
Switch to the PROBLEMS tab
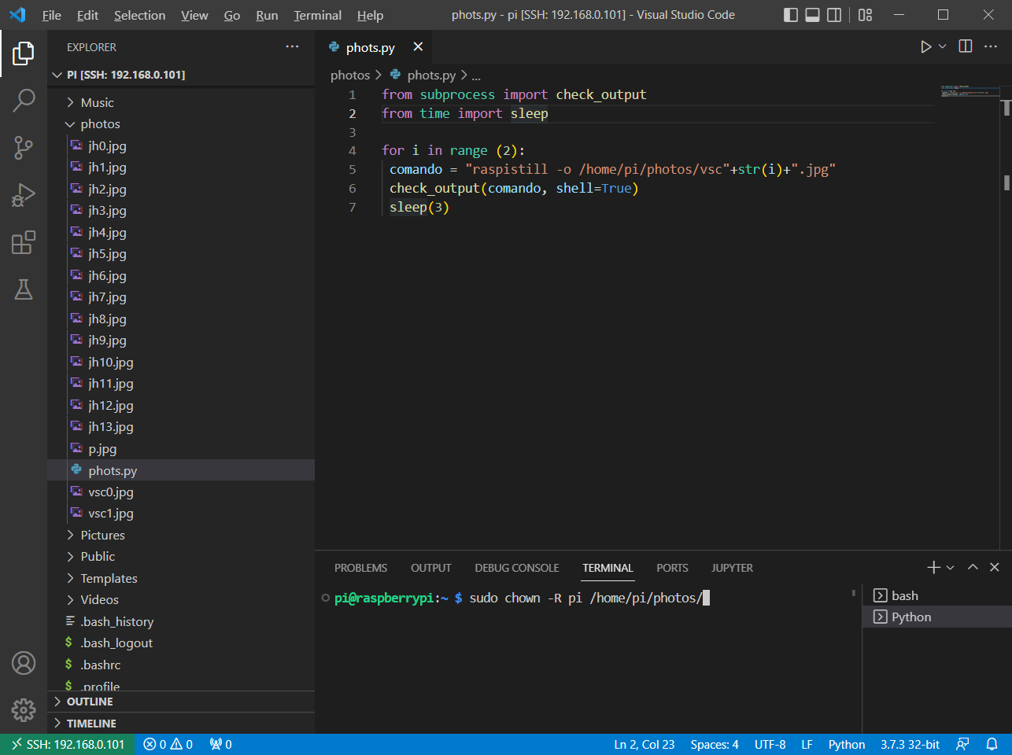[x=360, y=568]
